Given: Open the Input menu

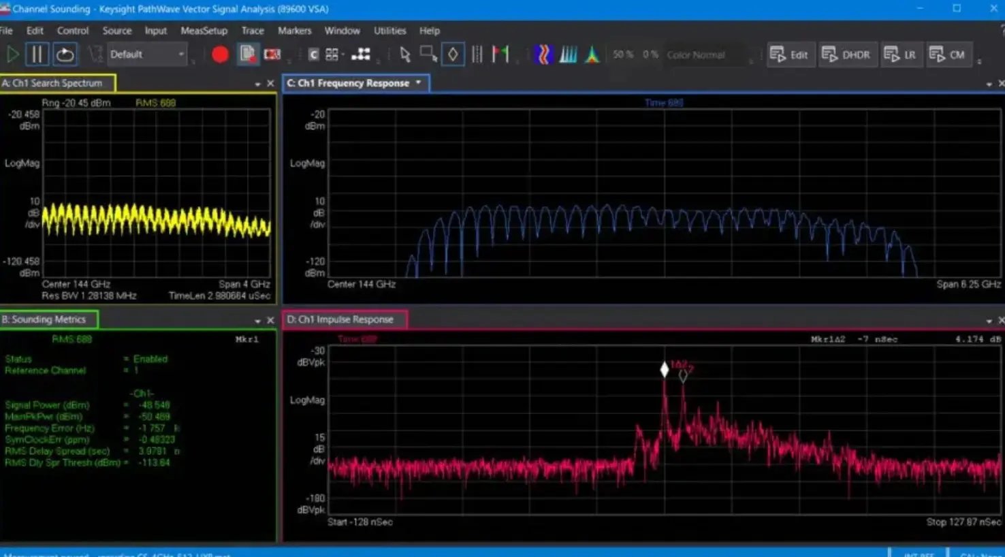Looking at the screenshot, I should coord(155,31).
